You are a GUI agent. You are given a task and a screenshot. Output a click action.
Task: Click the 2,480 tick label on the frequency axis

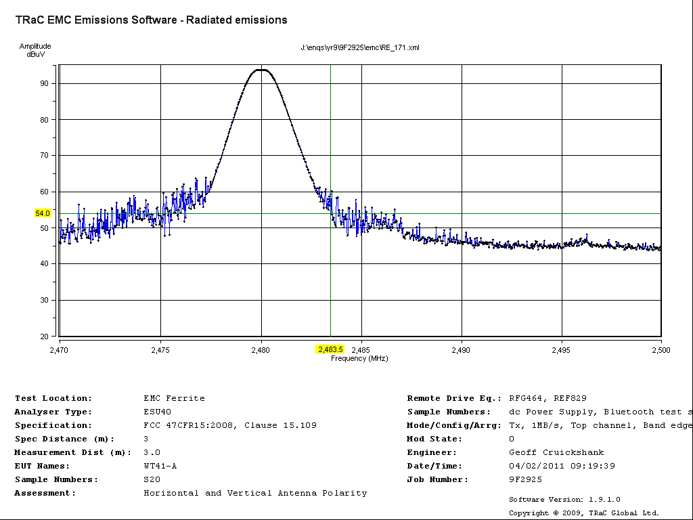261,350
